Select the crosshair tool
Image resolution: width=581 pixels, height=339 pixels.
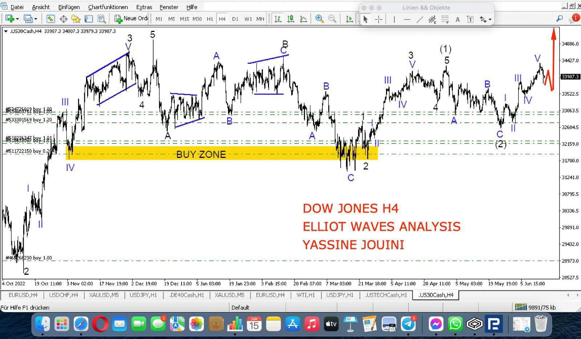tap(378, 20)
